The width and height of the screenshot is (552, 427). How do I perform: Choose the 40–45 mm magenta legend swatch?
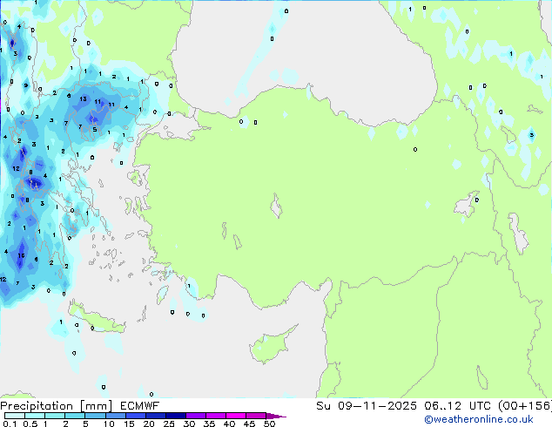point(236,416)
